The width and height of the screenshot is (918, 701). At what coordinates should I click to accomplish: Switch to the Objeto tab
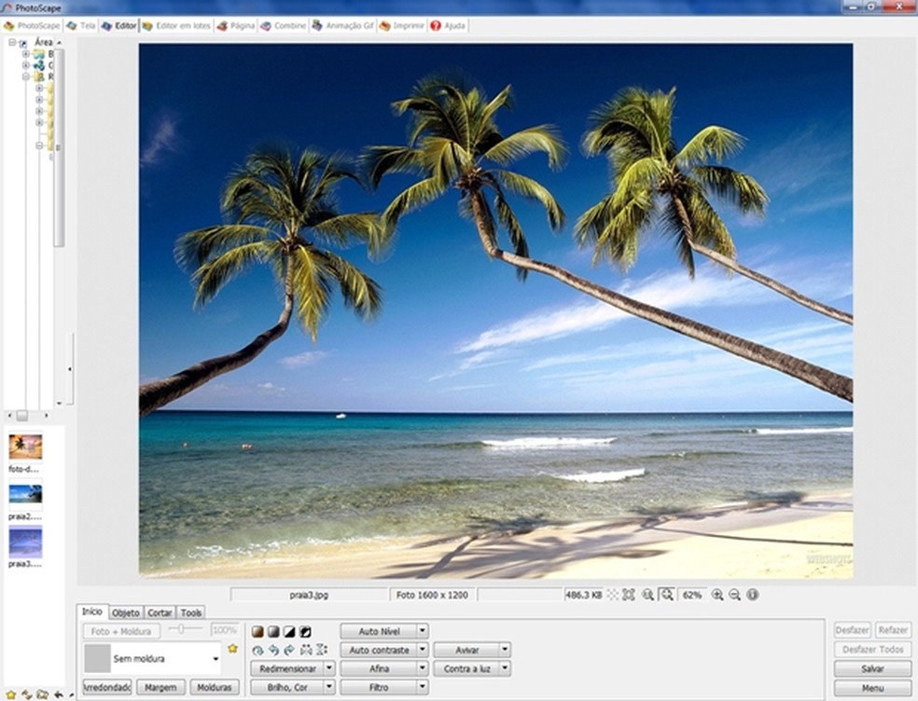(x=126, y=612)
